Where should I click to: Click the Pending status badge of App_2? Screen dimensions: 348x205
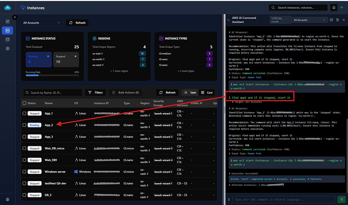coord(35,125)
